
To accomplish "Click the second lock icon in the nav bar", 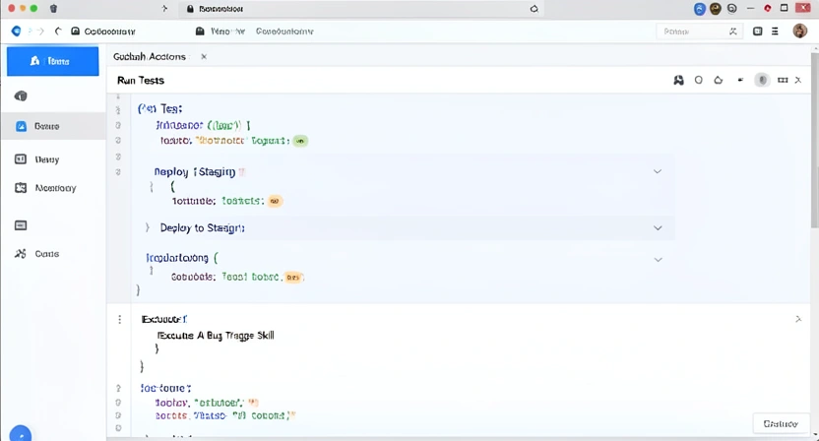I will pos(200,31).
